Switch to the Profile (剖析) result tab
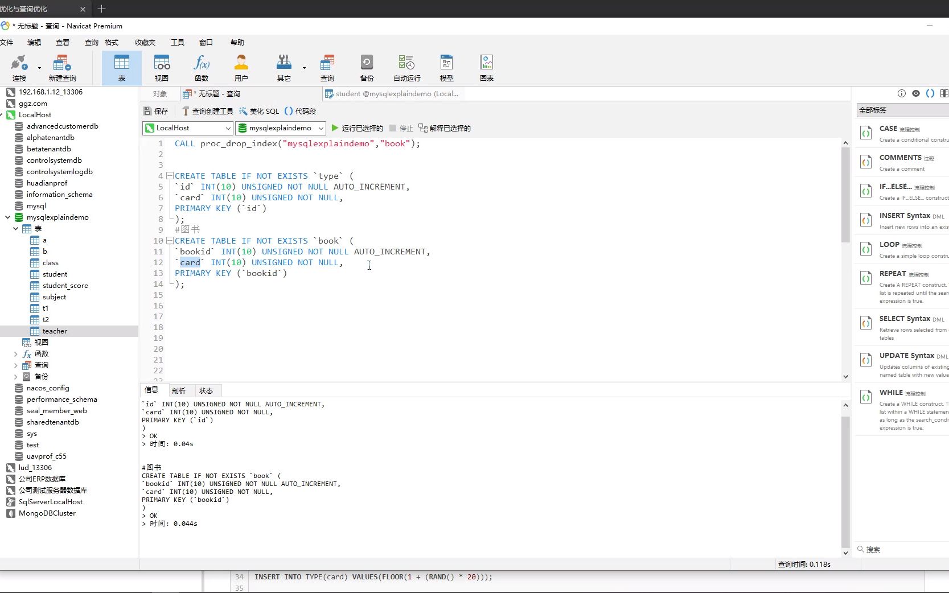 pyautogui.click(x=179, y=390)
